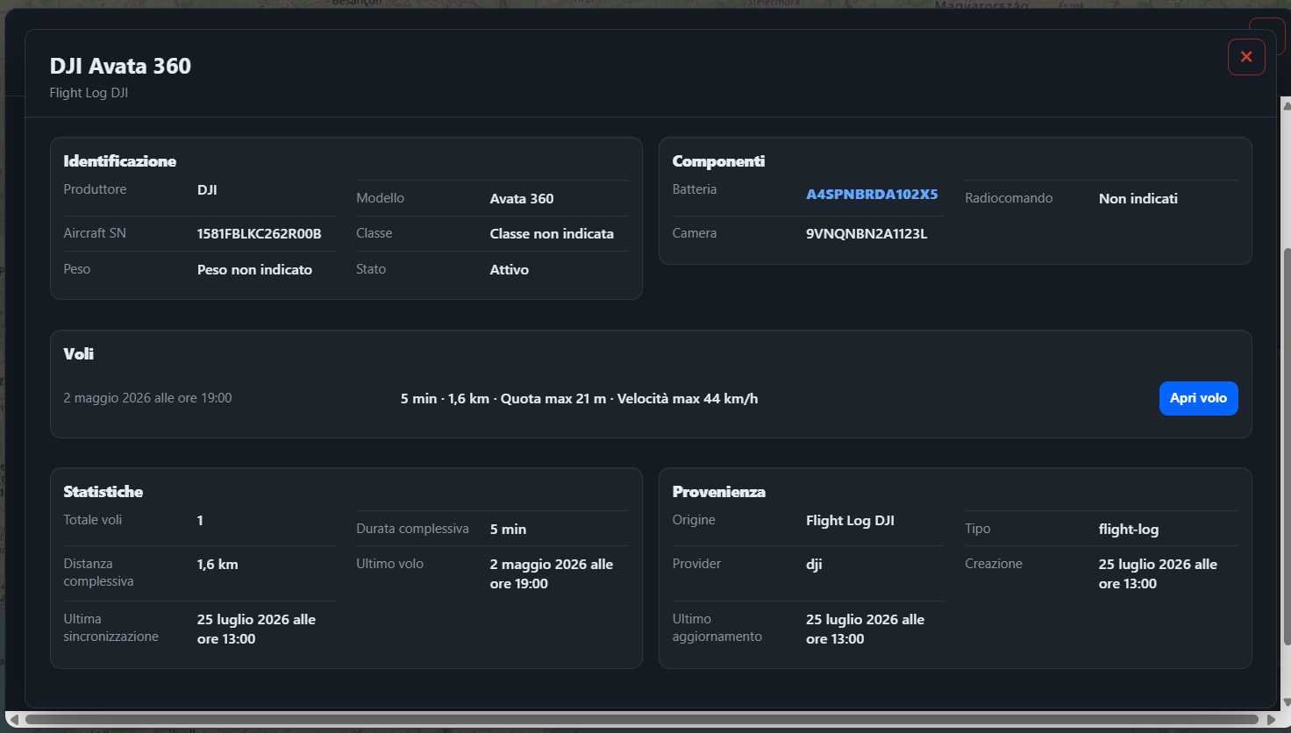
Task: Click the left arrow of the horizontal scrollbar
Action: (13, 720)
